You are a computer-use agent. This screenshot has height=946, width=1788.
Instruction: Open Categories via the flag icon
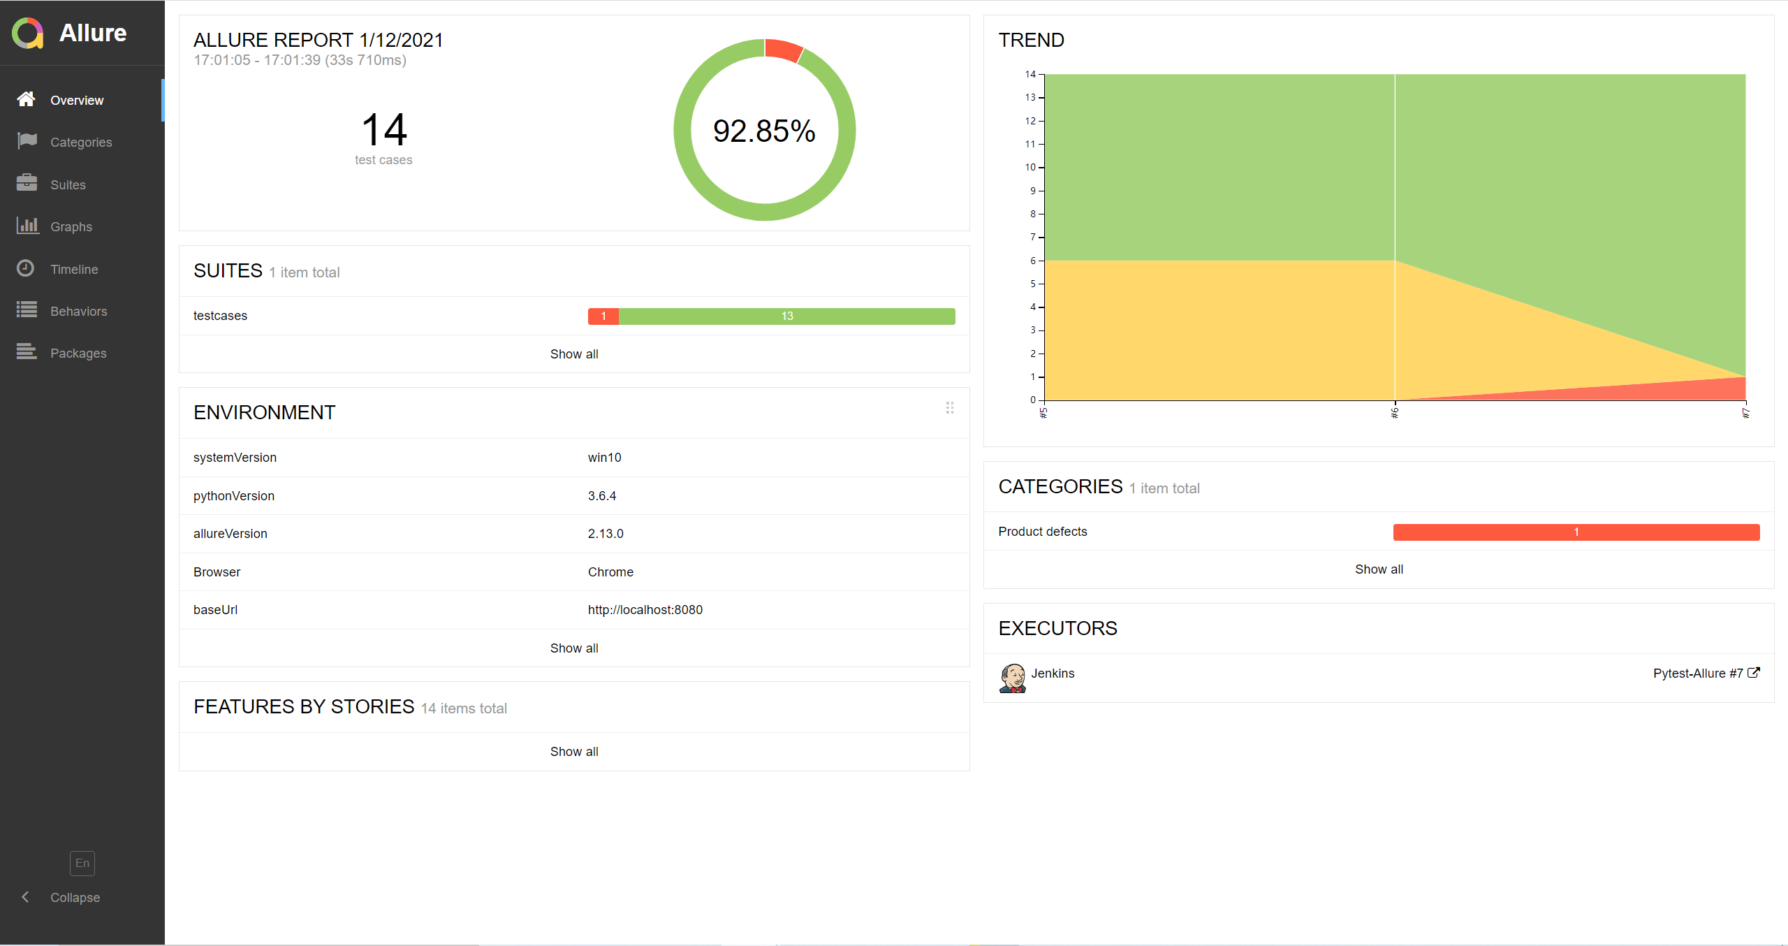tap(27, 141)
